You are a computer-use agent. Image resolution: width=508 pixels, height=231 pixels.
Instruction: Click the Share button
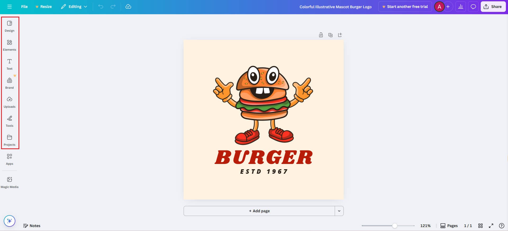(x=493, y=7)
